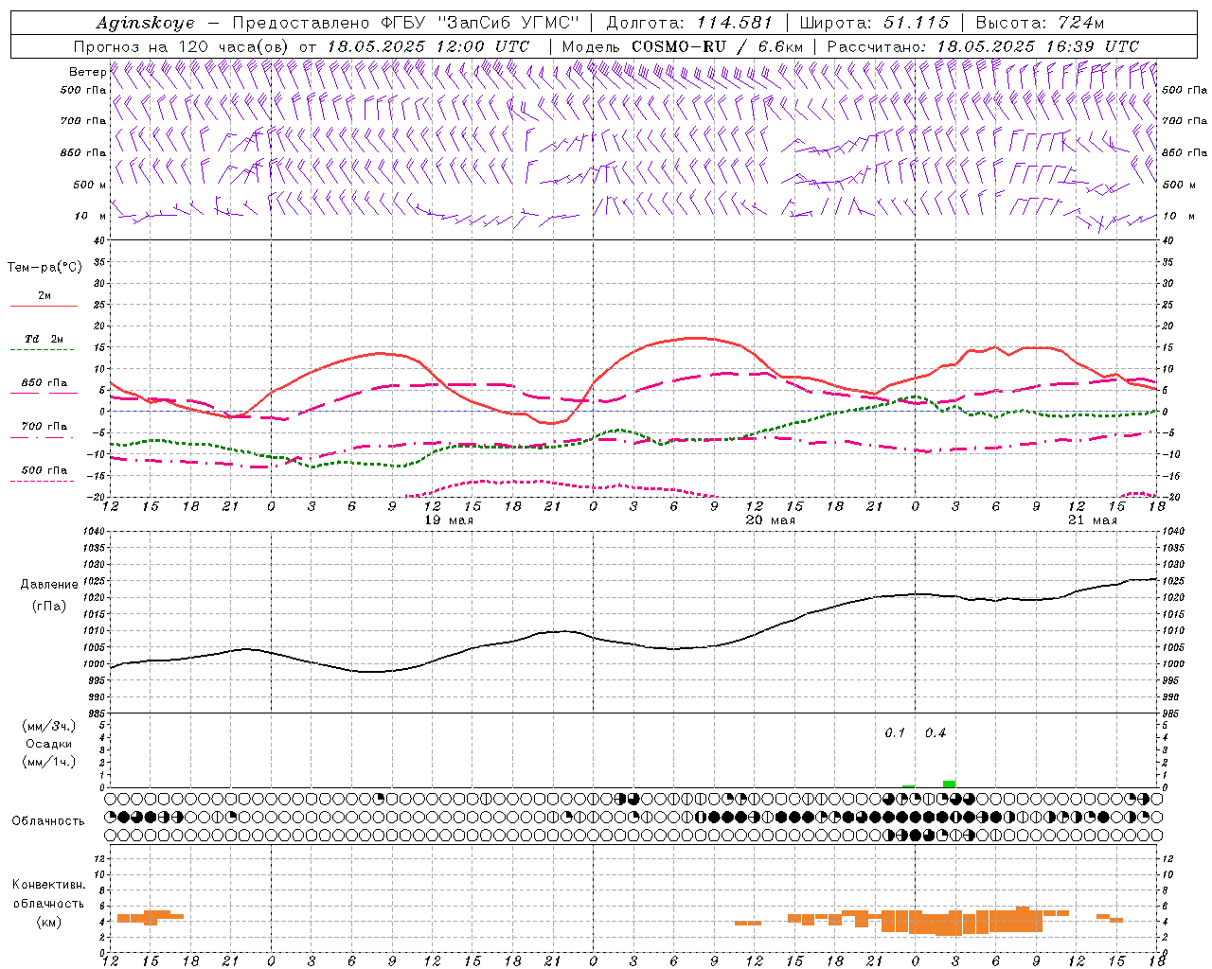Select the 700 гПа temperature legend entry
Screen dimensions: 1212x969
(45, 426)
